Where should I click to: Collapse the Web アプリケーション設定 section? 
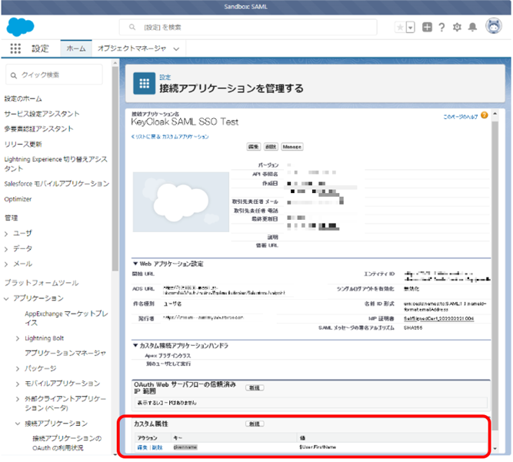pyautogui.click(x=135, y=264)
